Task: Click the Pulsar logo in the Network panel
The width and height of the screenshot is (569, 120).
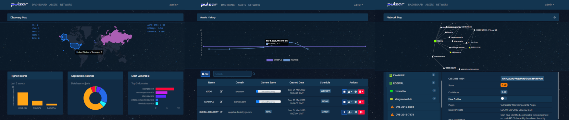Action: coord(396,5)
